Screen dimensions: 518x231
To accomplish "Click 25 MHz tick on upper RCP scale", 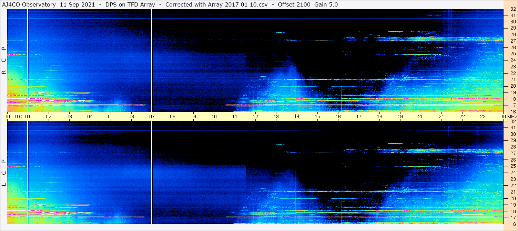I will point(512,54).
